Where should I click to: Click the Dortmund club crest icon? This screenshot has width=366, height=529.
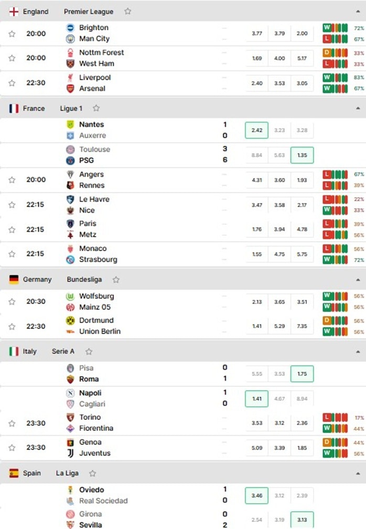[x=70, y=320]
